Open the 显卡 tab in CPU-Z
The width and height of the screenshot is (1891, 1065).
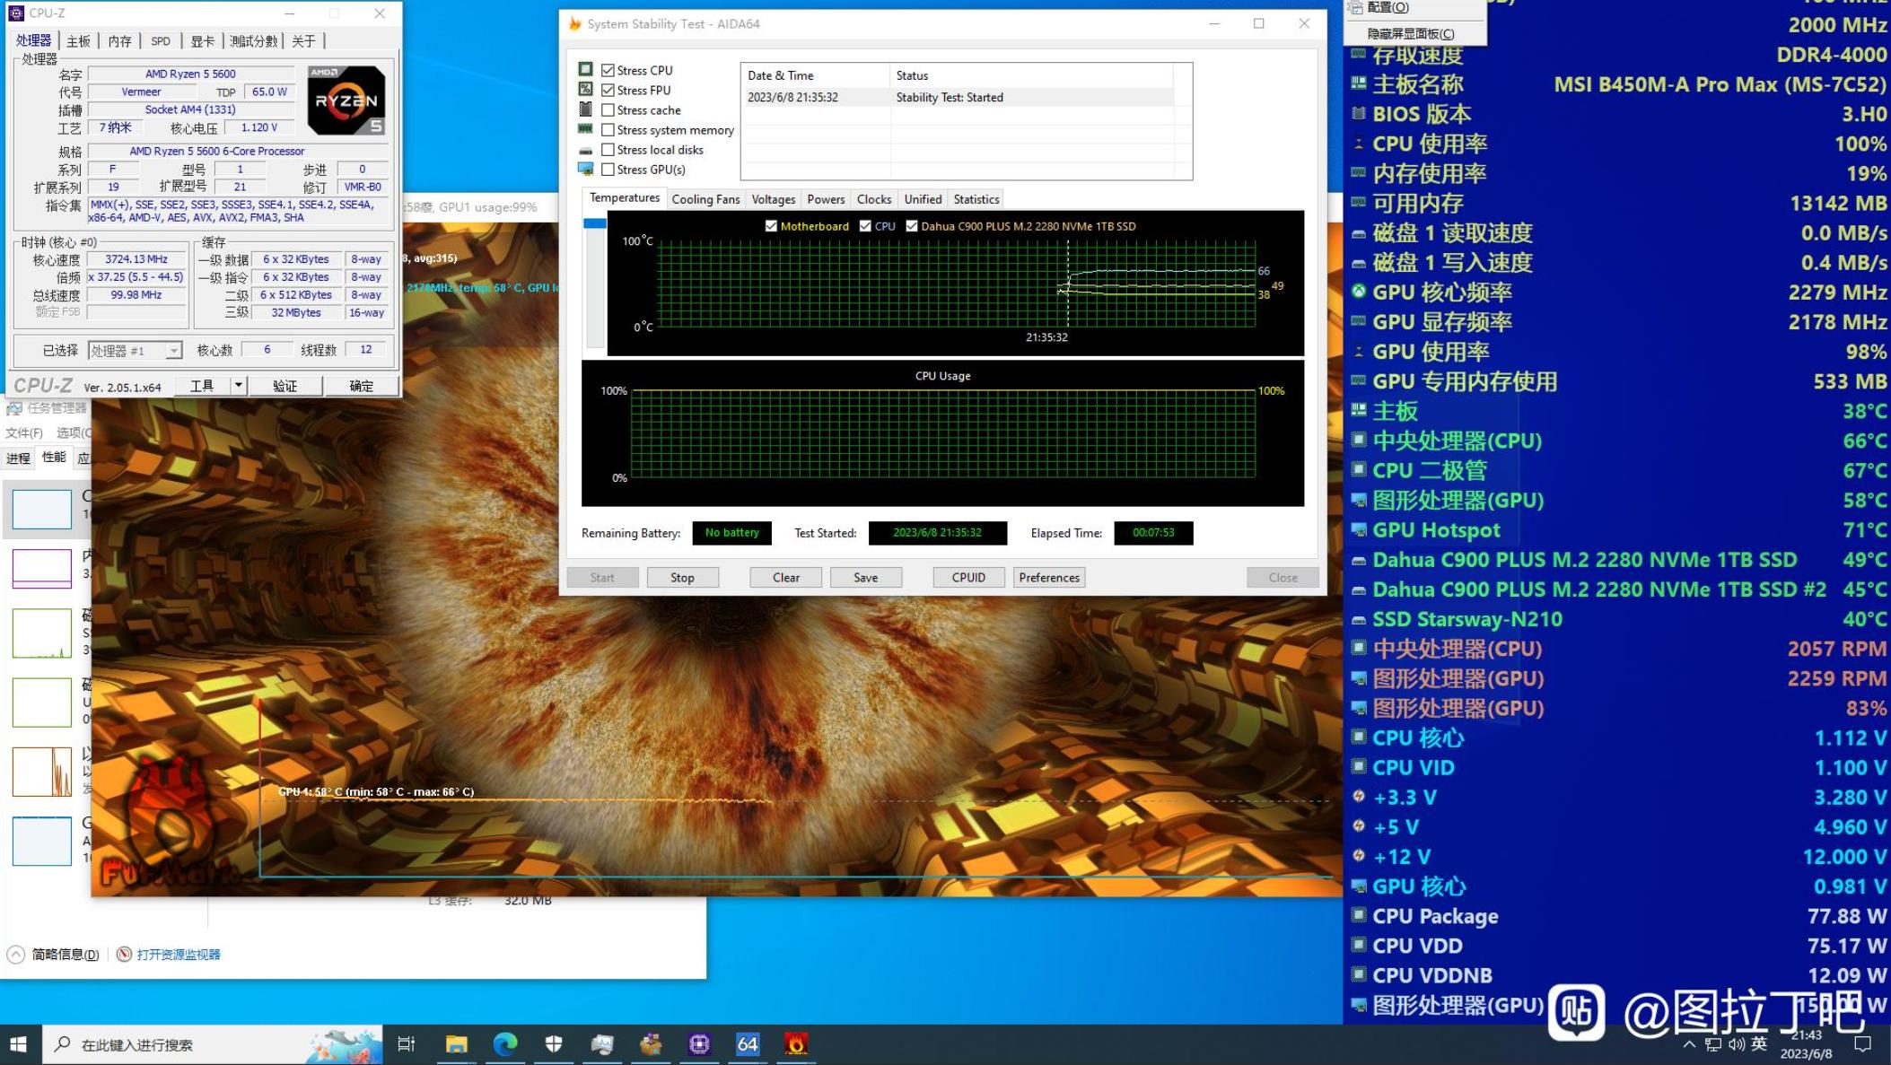[x=203, y=41]
